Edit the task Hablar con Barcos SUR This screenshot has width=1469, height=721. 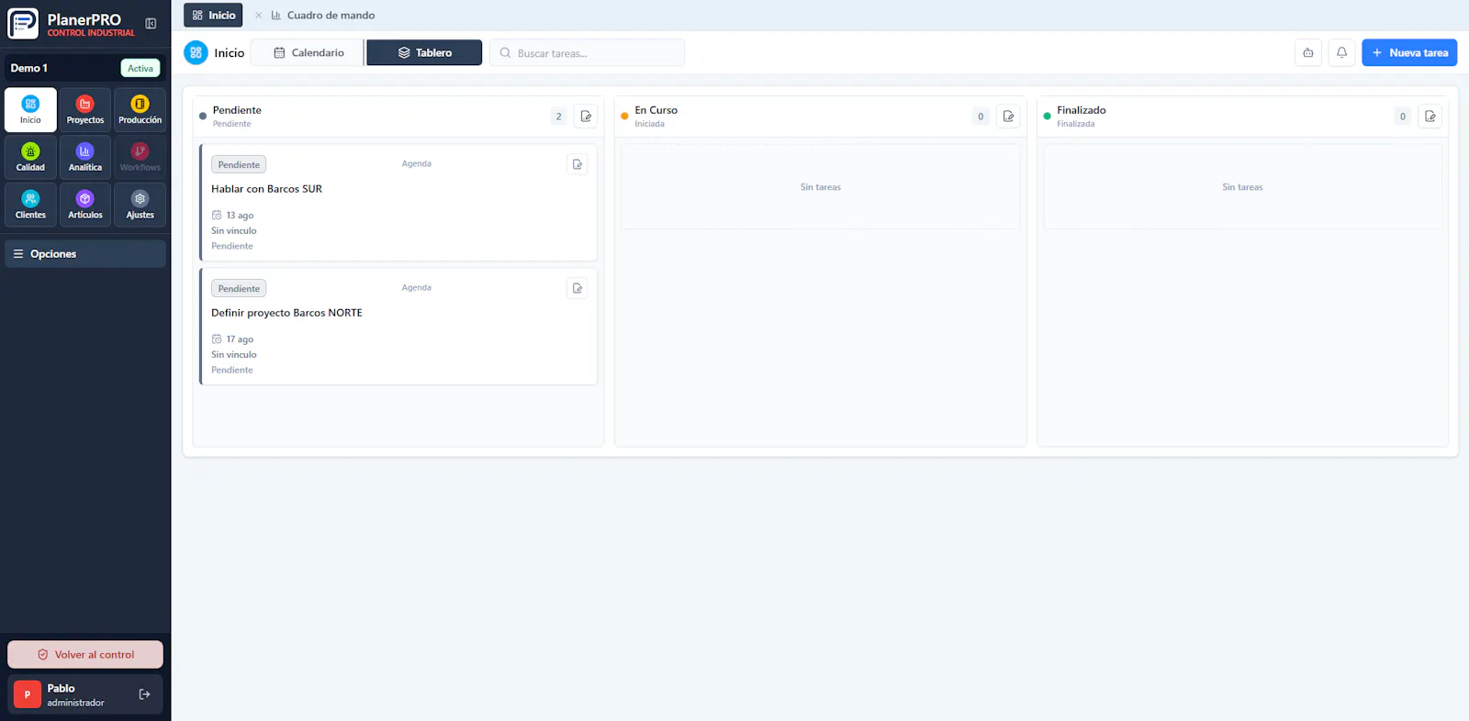pos(578,164)
